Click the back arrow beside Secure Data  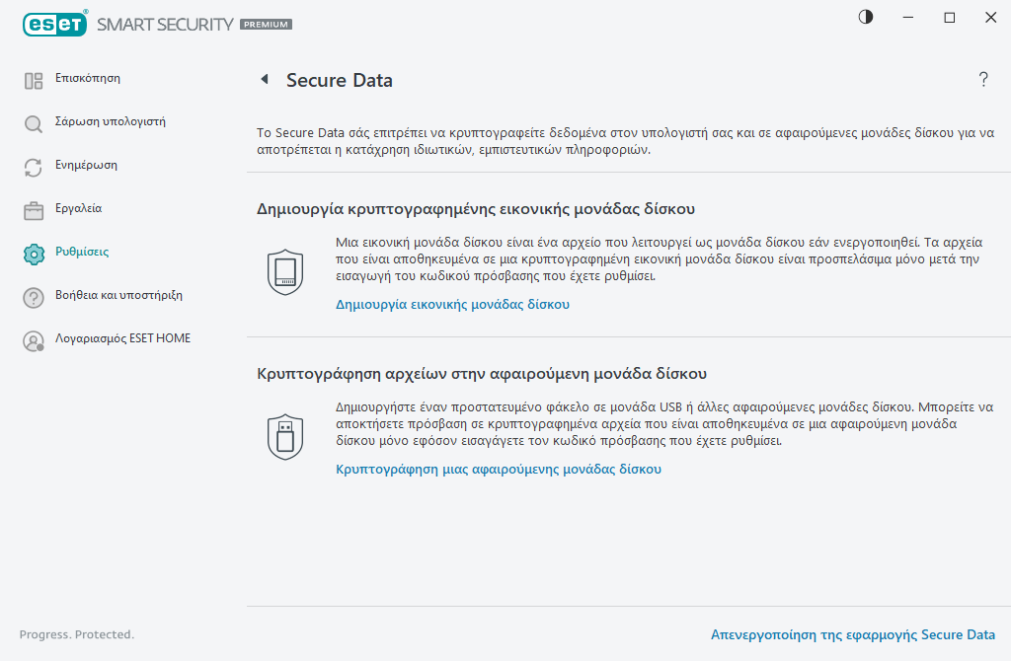click(x=264, y=80)
